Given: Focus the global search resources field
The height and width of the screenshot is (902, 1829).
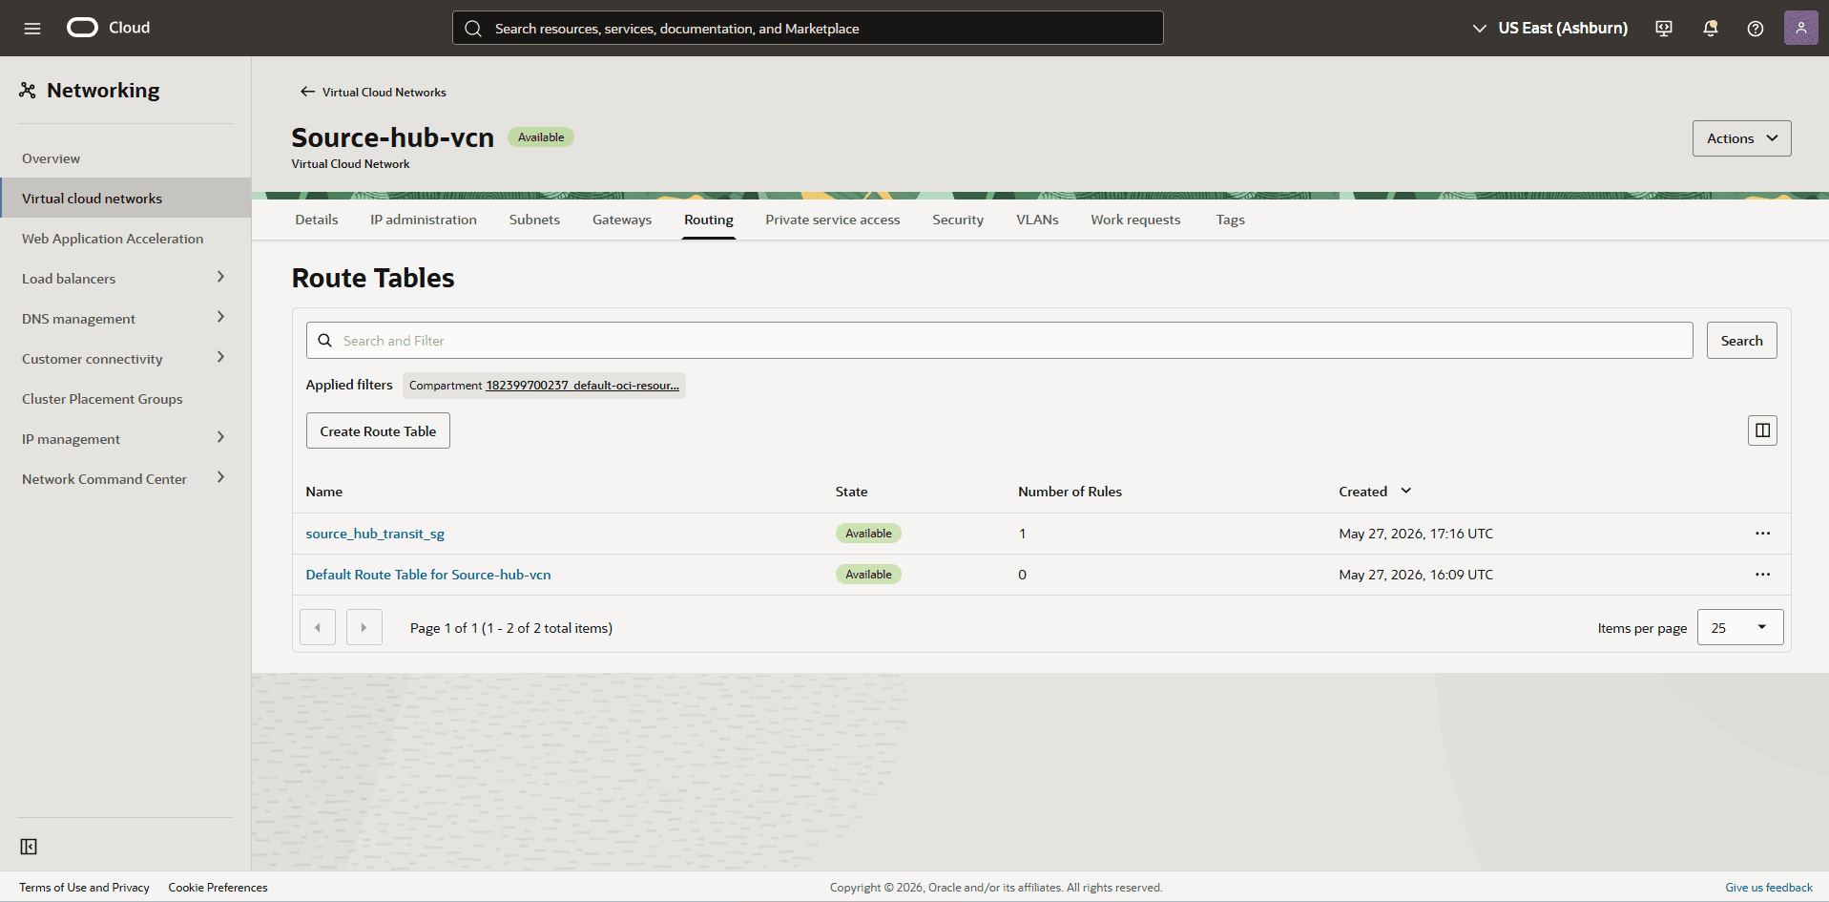Looking at the screenshot, I should (808, 28).
